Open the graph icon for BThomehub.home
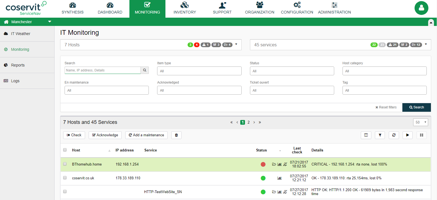The width and height of the screenshot is (437, 200). click(x=279, y=164)
